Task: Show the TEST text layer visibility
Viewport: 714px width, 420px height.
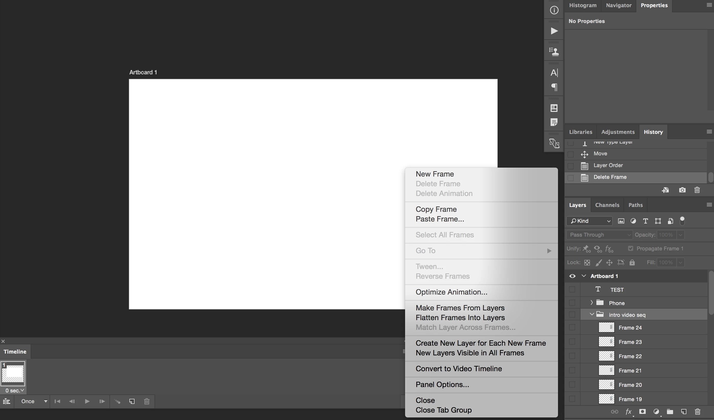Action: click(x=572, y=289)
